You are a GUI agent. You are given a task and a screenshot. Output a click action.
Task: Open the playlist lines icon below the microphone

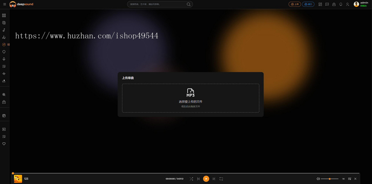pyautogui.click(x=4, y=66)
